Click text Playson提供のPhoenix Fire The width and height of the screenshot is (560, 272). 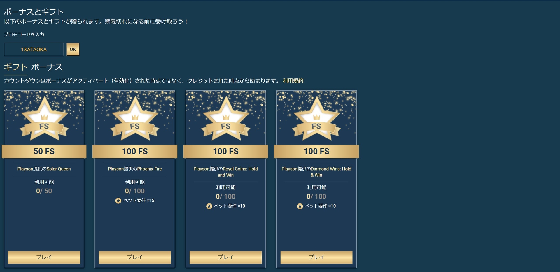135,169
